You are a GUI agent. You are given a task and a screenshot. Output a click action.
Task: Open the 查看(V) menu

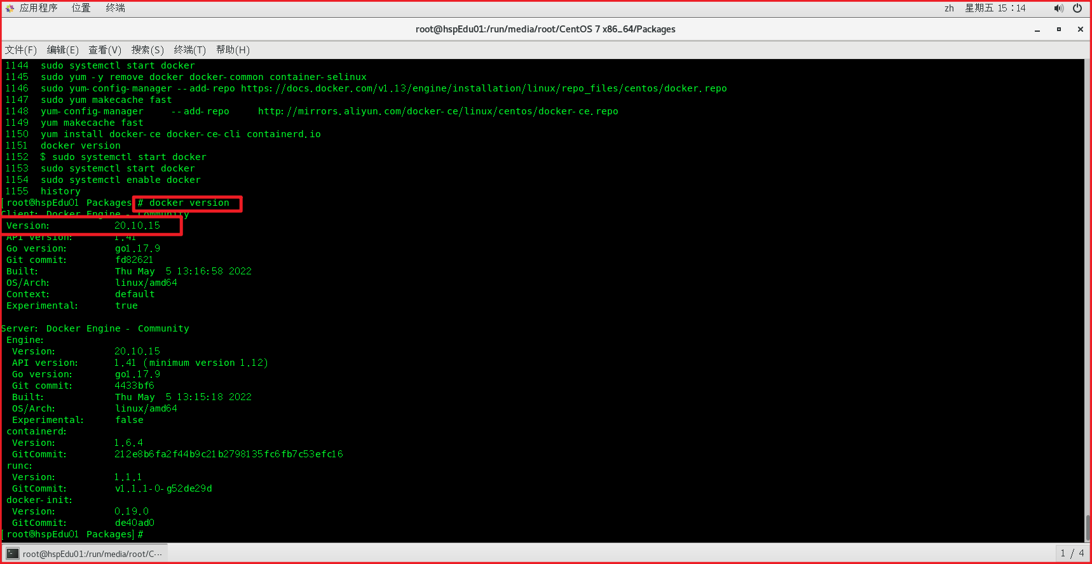(105, 50)
